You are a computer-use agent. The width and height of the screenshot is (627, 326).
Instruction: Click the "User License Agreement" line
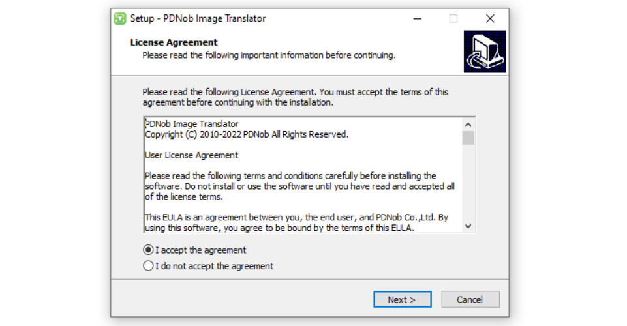[x=191, y=155]
